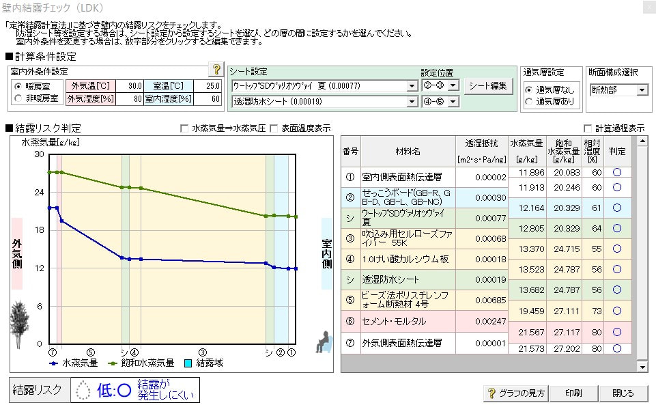Click the 透湿抵抗 column header
656x405 pixels.
click(x=481, y=152)
